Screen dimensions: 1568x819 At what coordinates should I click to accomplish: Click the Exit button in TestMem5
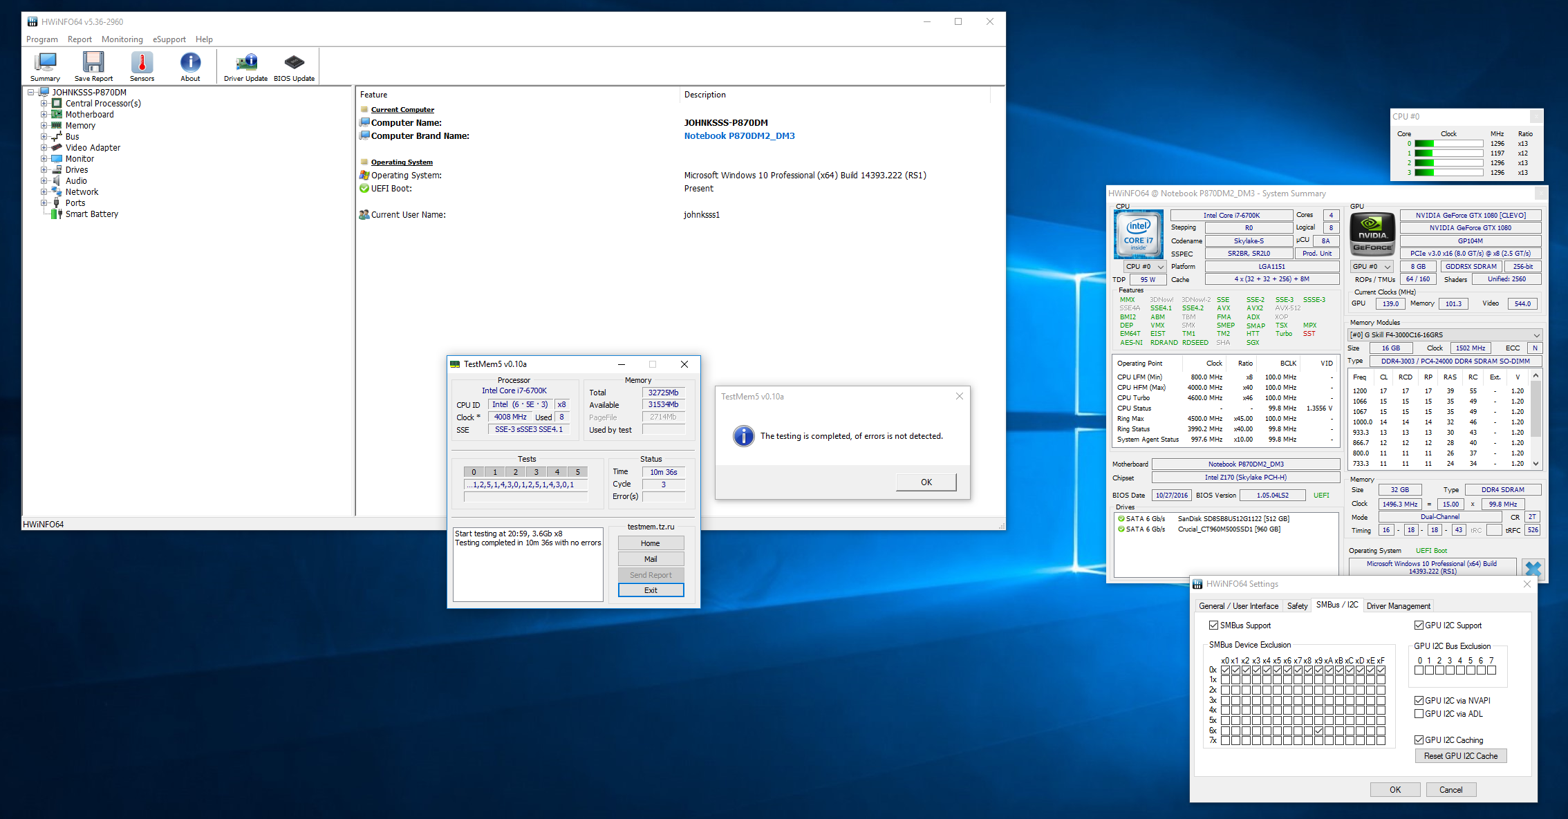(651, 590)
